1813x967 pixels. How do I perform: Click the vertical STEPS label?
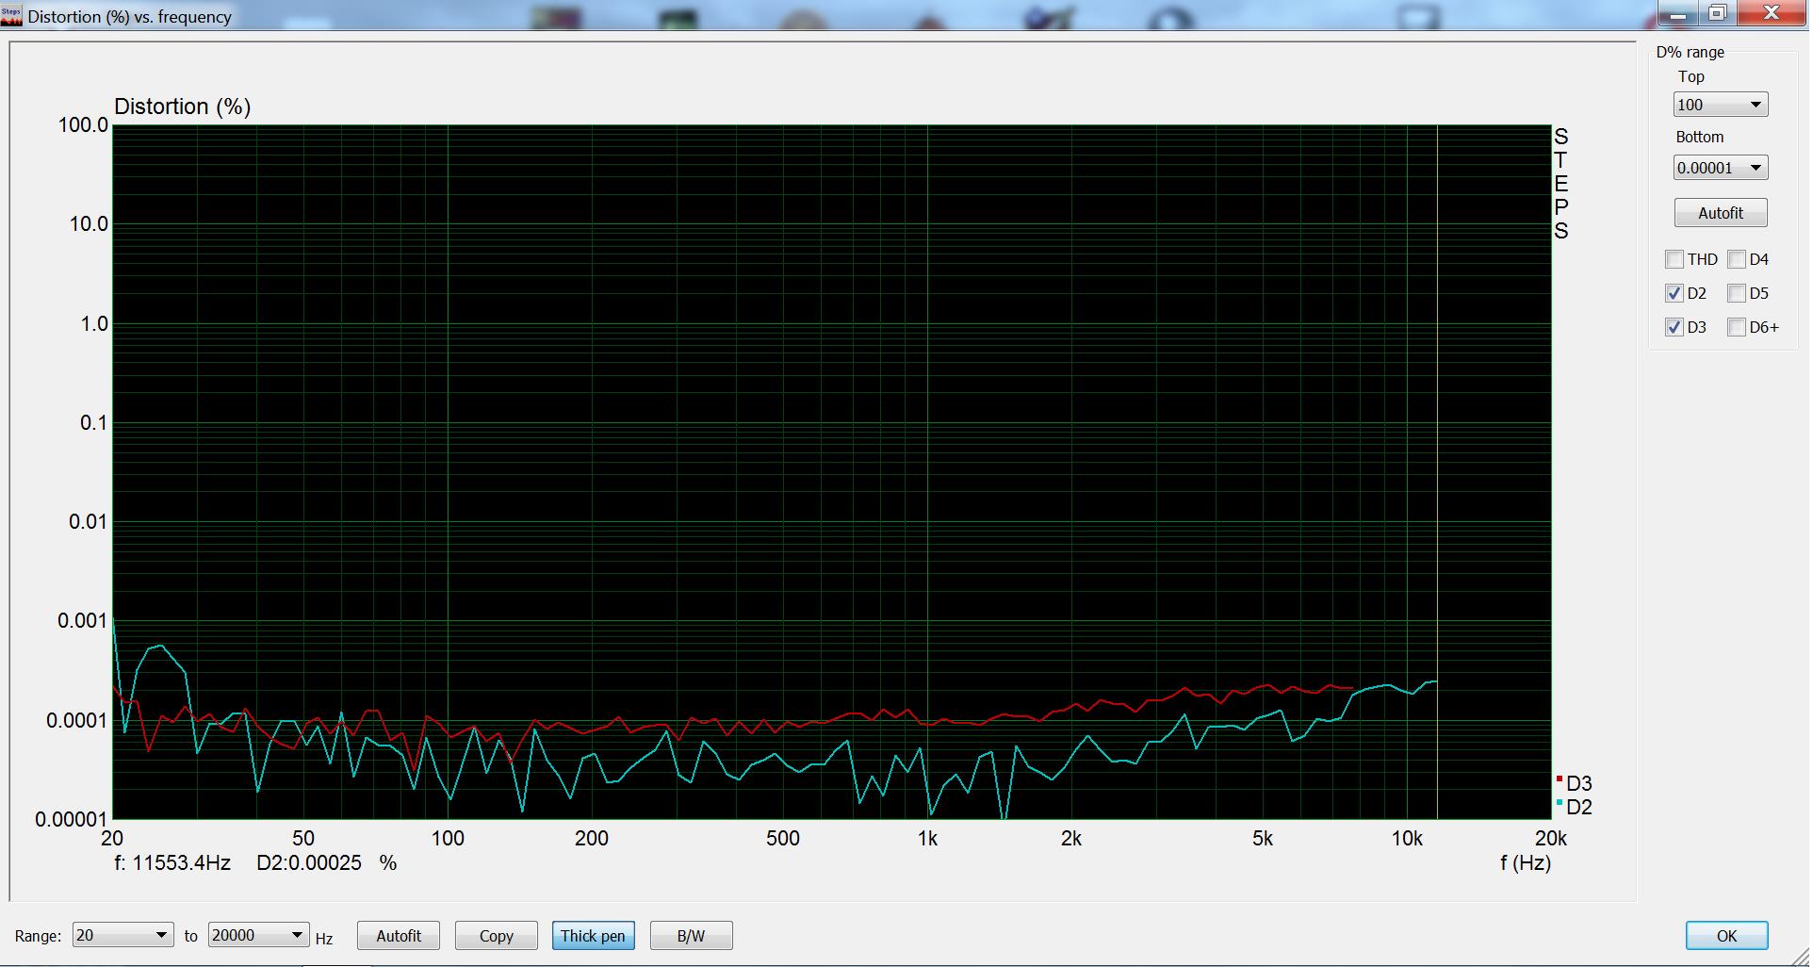click(x=1561, y=184)
